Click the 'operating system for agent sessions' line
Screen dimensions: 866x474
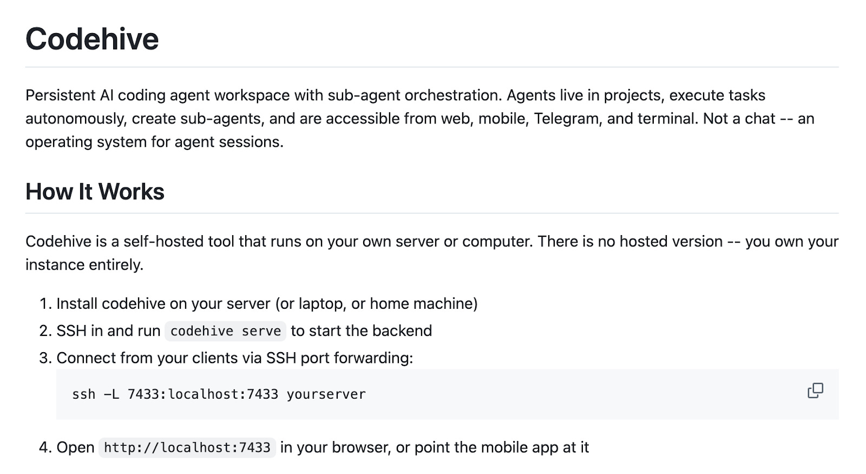pyautogui.click(x=154, y=142)
